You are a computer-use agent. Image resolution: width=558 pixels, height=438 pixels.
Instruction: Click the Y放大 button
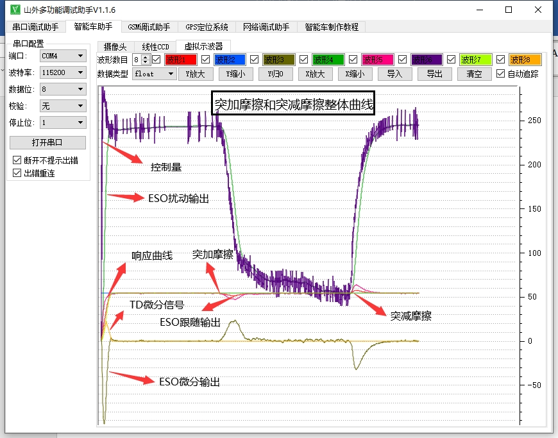point(196,74)
